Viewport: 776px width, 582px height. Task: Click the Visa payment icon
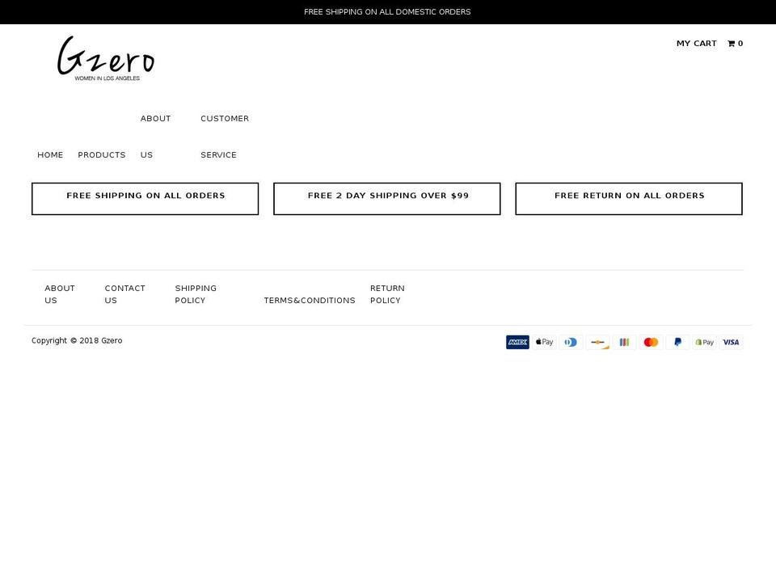731,342
